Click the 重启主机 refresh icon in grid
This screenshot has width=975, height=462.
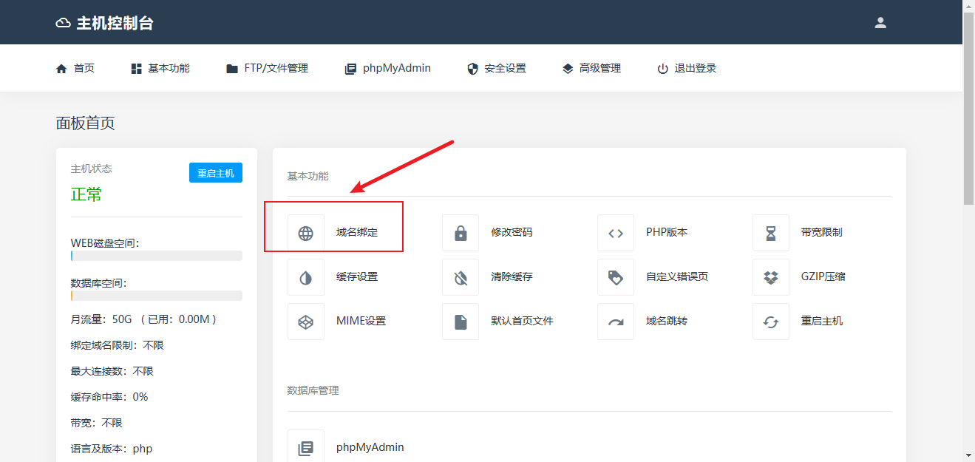[771, 322]
